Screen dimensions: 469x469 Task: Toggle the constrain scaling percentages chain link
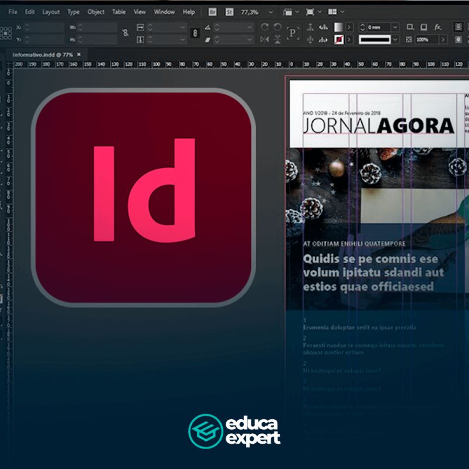point(195,33)
